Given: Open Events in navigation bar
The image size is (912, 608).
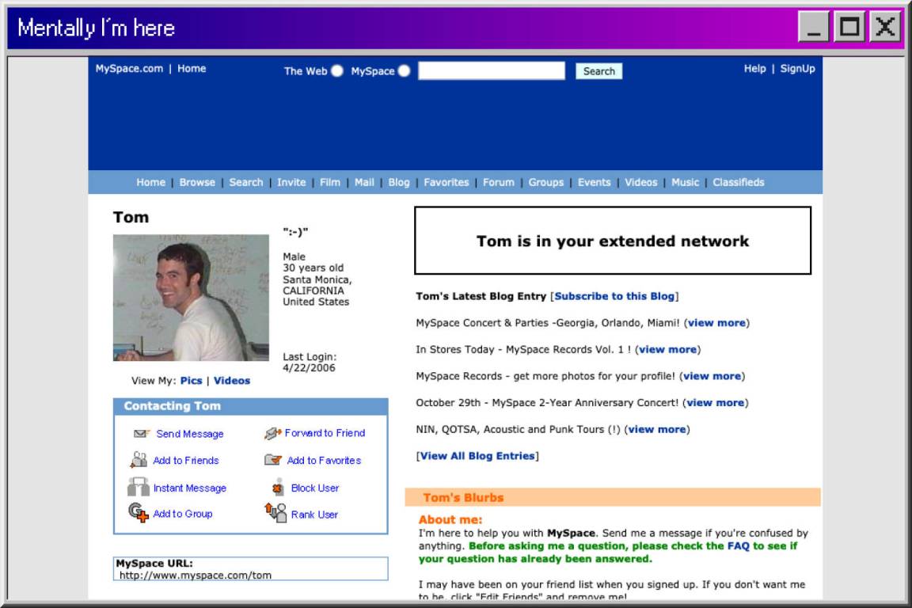Looking at the screenshot, I should pyautogui.click(x=594, y=182).
